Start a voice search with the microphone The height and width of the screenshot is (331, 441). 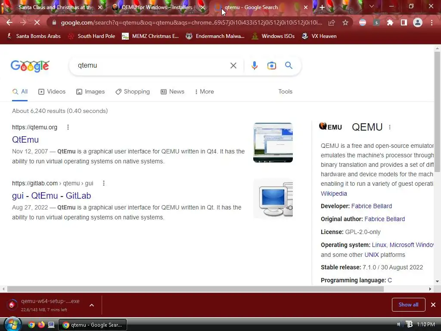[x=254, y=66]
